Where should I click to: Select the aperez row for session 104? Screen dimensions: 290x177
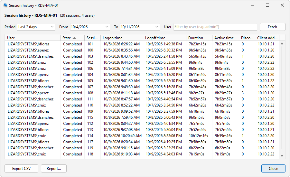142,75
